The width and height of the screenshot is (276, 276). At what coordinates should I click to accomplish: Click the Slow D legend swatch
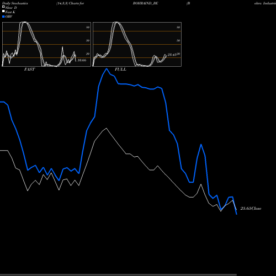pyautogui.click(x=3, y=7)
